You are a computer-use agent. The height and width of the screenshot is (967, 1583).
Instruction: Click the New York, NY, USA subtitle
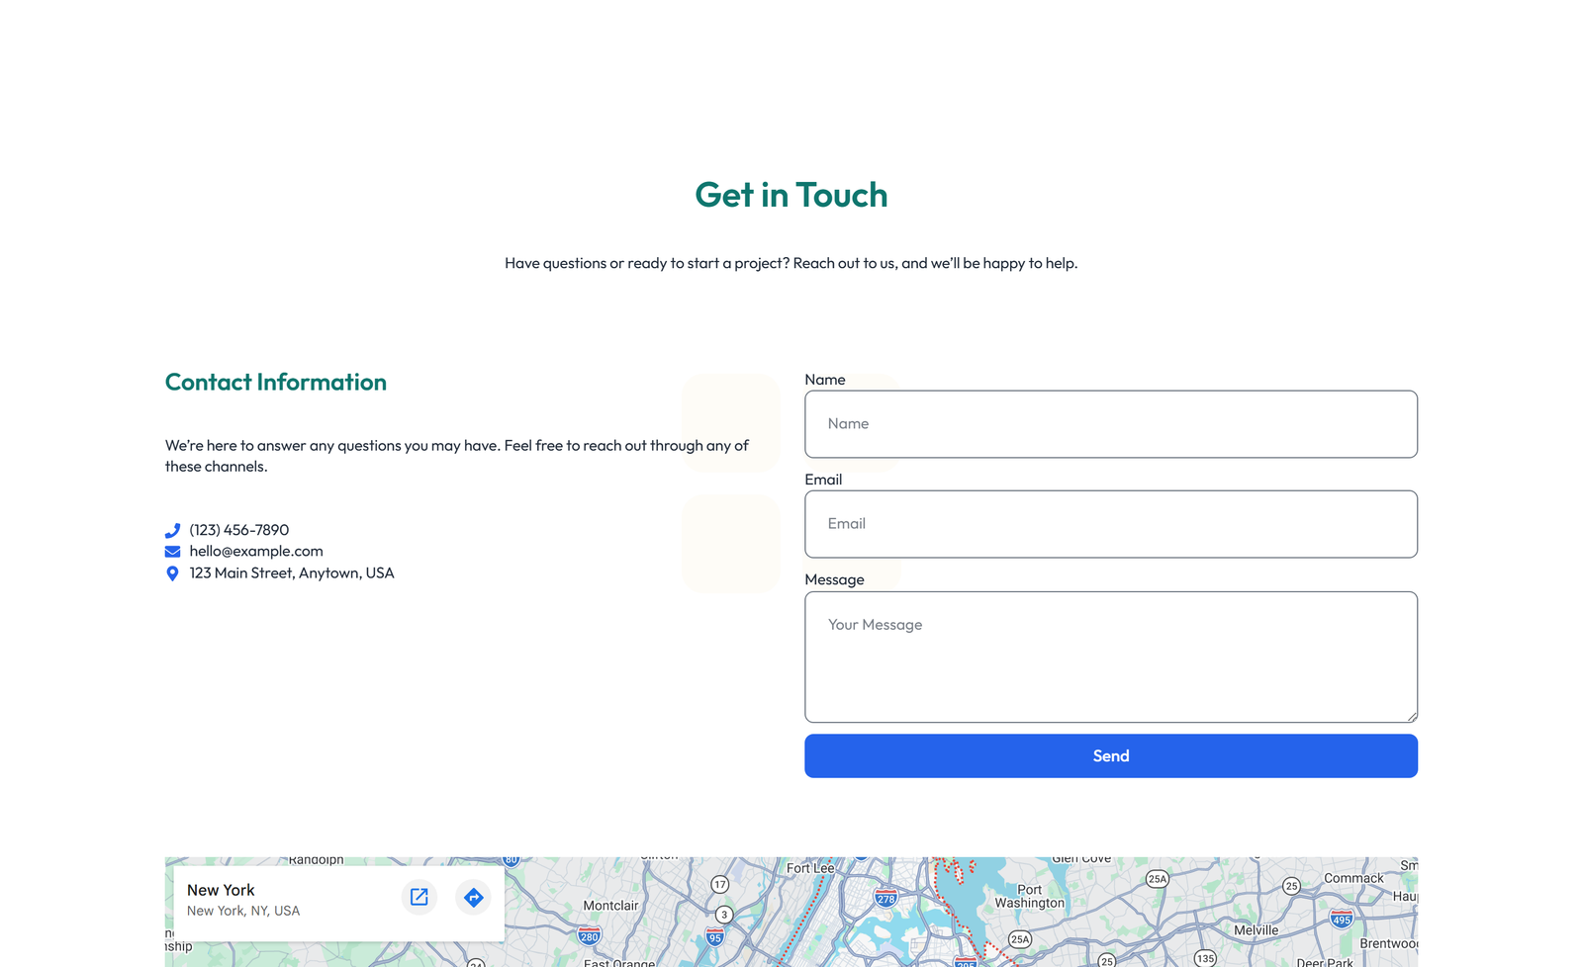(243, 911)
